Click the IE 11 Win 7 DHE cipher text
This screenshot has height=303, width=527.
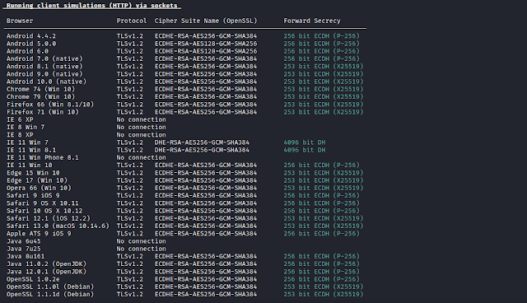[202, 142]
